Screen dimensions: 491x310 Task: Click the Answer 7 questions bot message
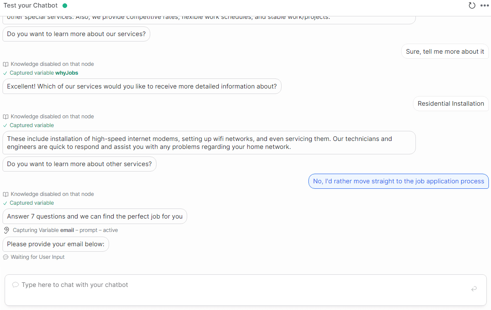point(94,216)
